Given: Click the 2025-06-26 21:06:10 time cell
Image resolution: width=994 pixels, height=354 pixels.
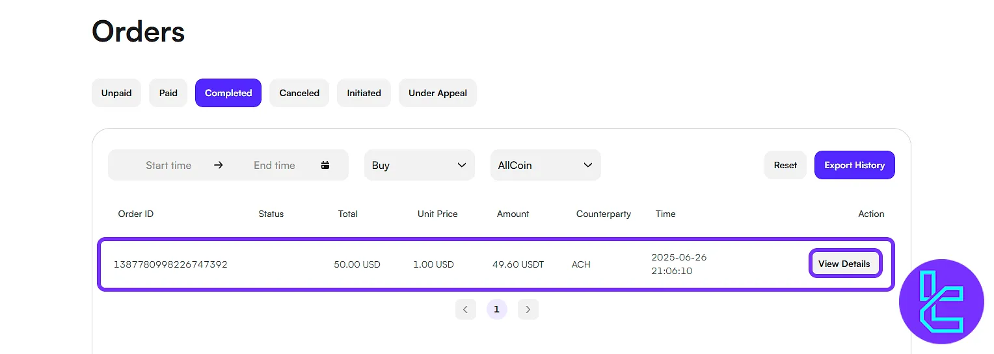Looking at the screenshot, I should click(679, 264).
